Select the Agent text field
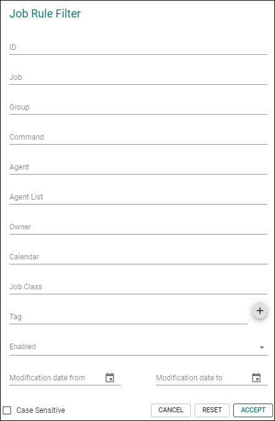 [x=138, y=167]
